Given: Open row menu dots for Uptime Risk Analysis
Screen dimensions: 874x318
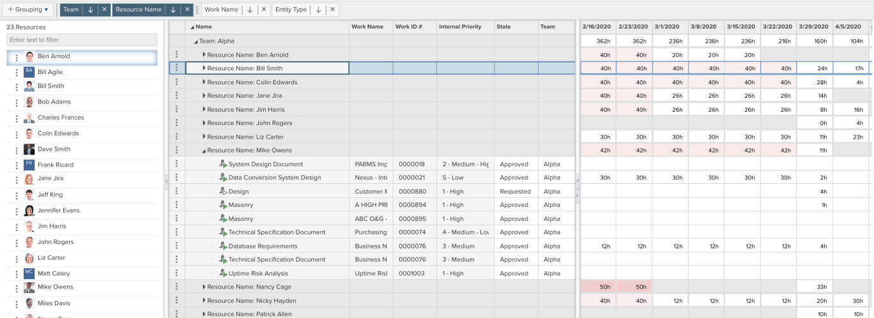Looking at the screenshot, I should [x=176, y=273].
